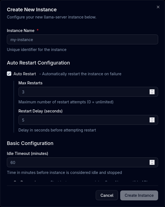The image size is (165, 207).
Task: Lower Idle Timeout with the down arrow
Action: pos(152,164)
